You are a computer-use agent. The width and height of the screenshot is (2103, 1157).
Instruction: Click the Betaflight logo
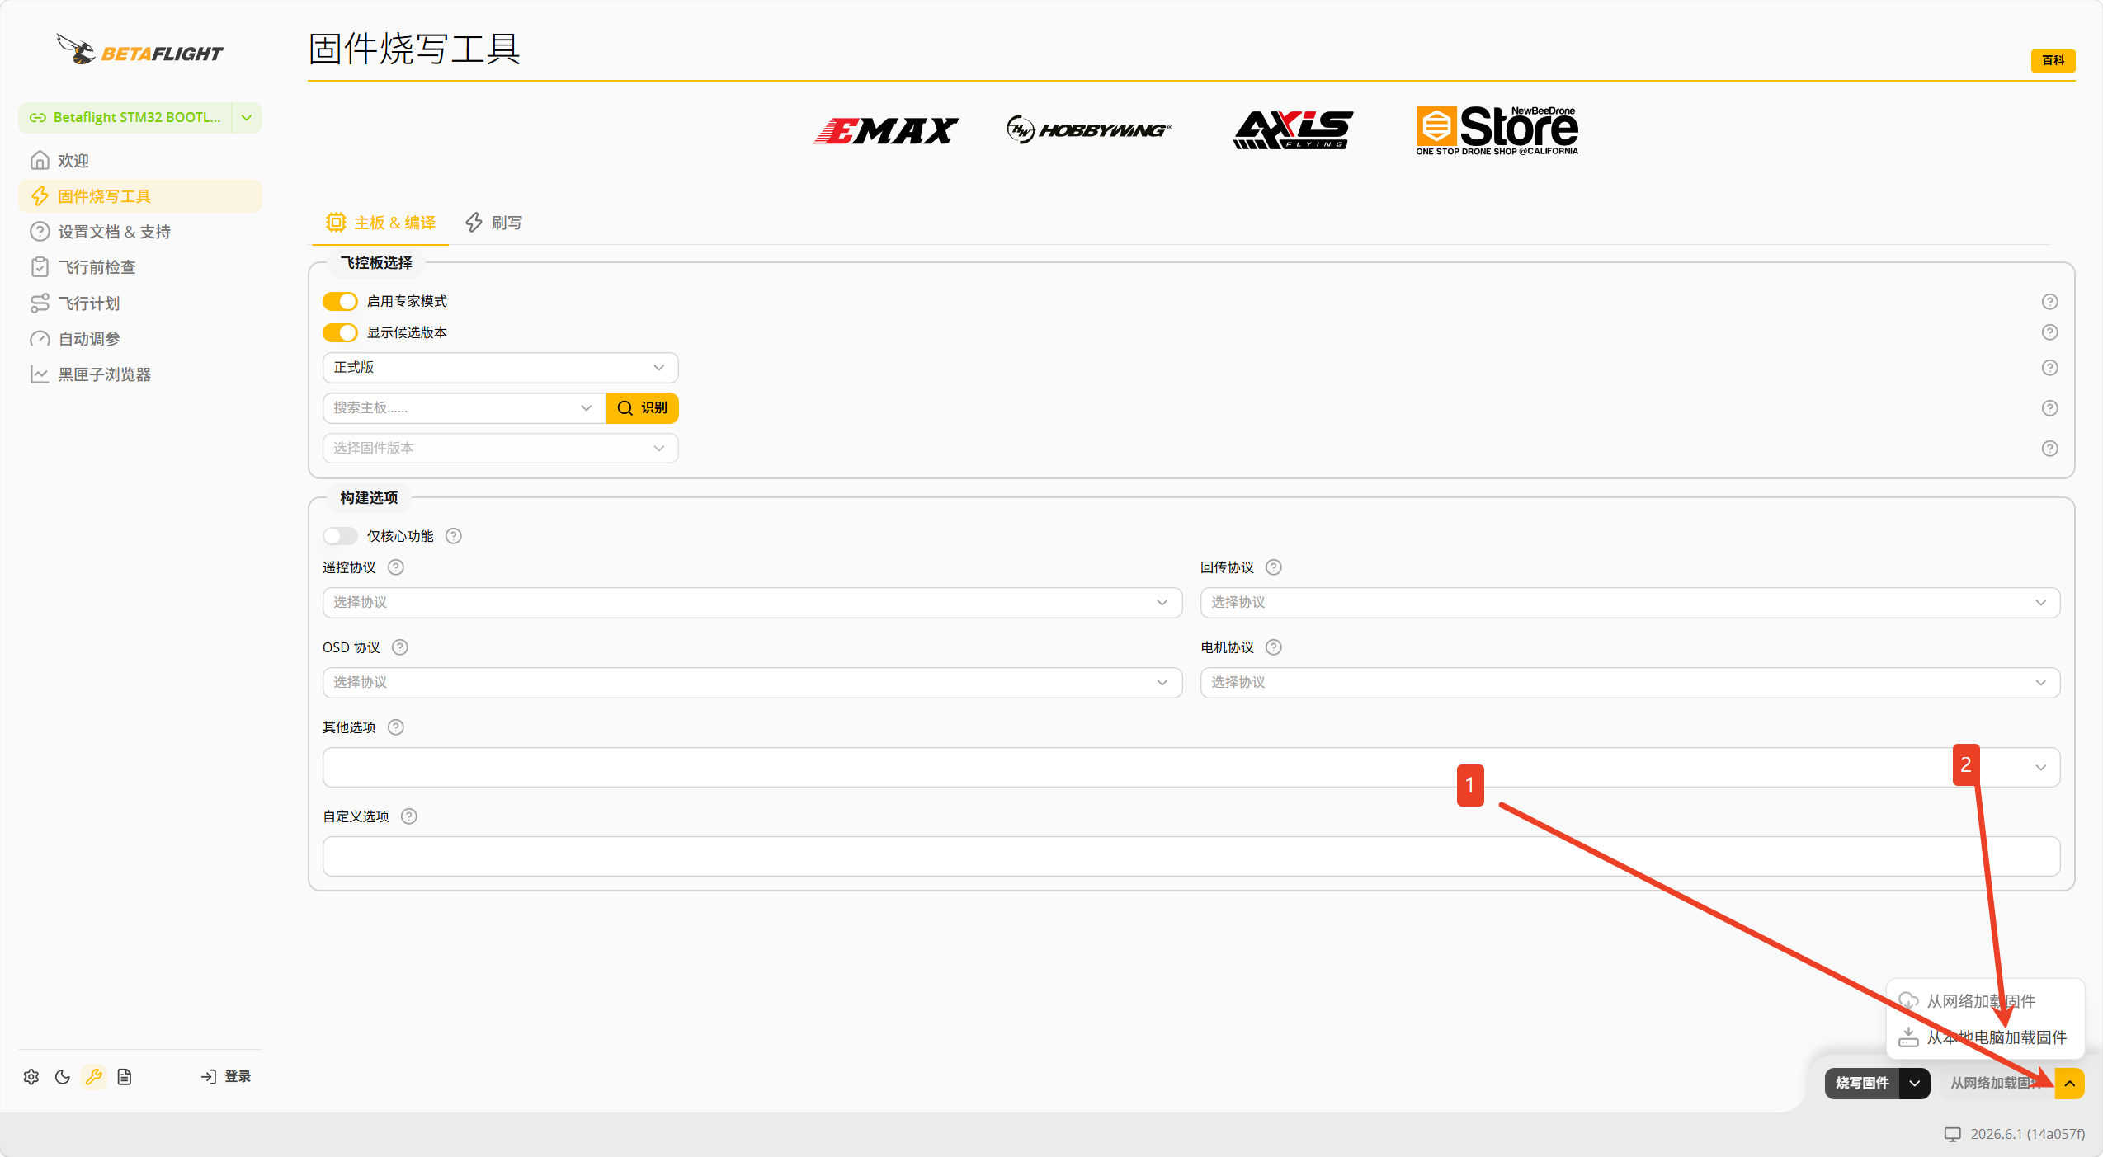tap(139, 50)
